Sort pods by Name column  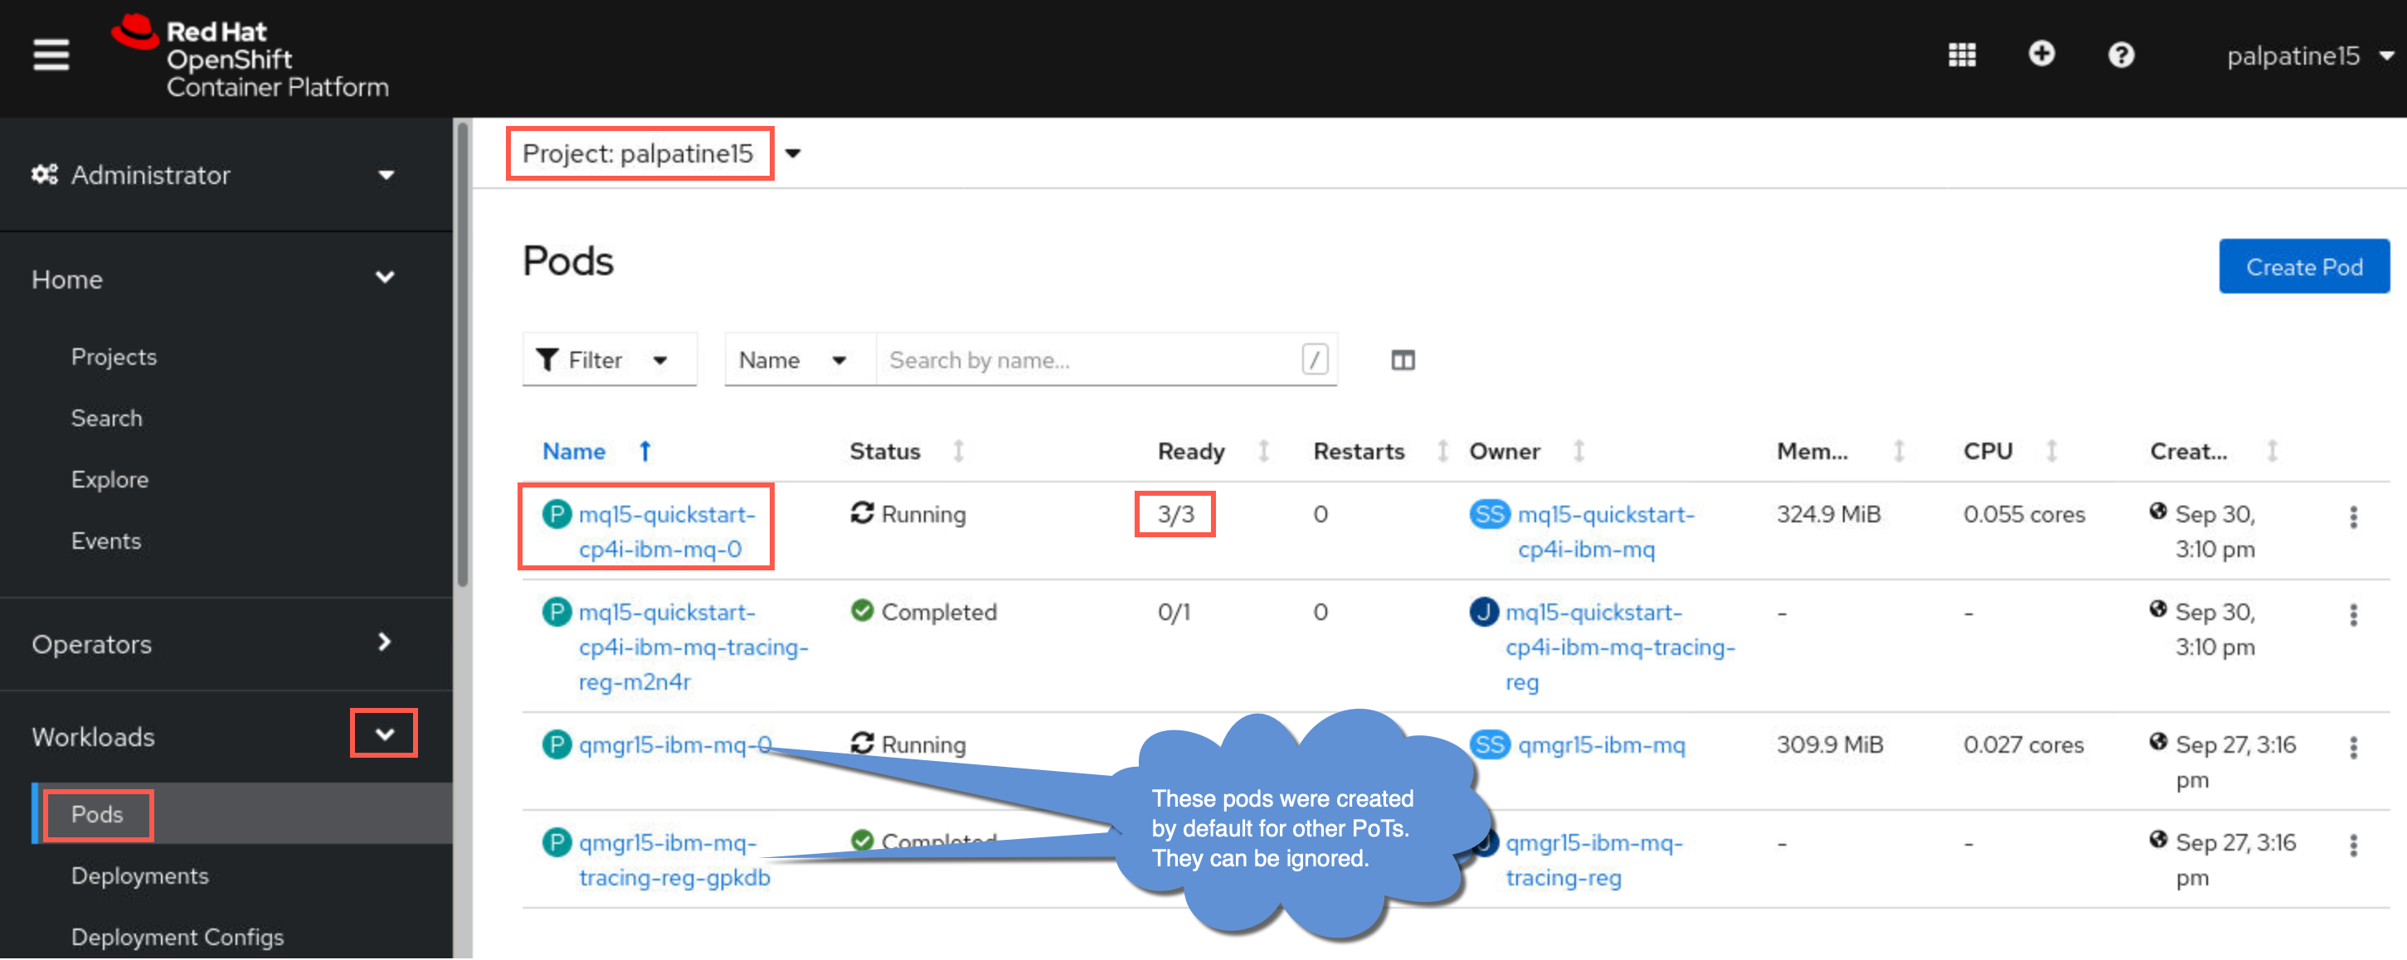coord(596,452)
